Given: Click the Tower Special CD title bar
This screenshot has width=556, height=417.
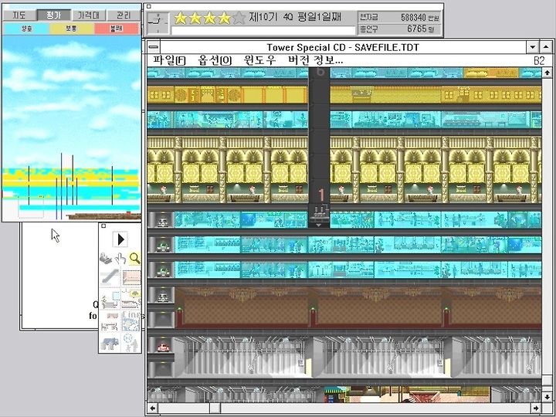Looking at the screenshot, I should click(343, 47).
